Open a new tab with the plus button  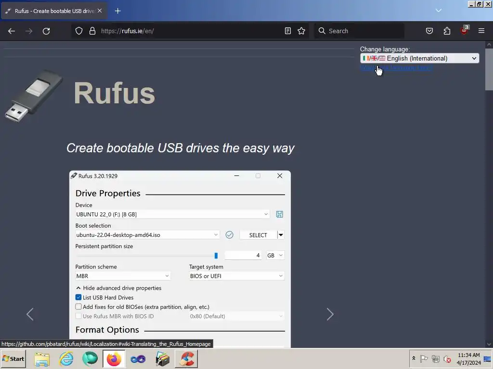pos(117,11)
